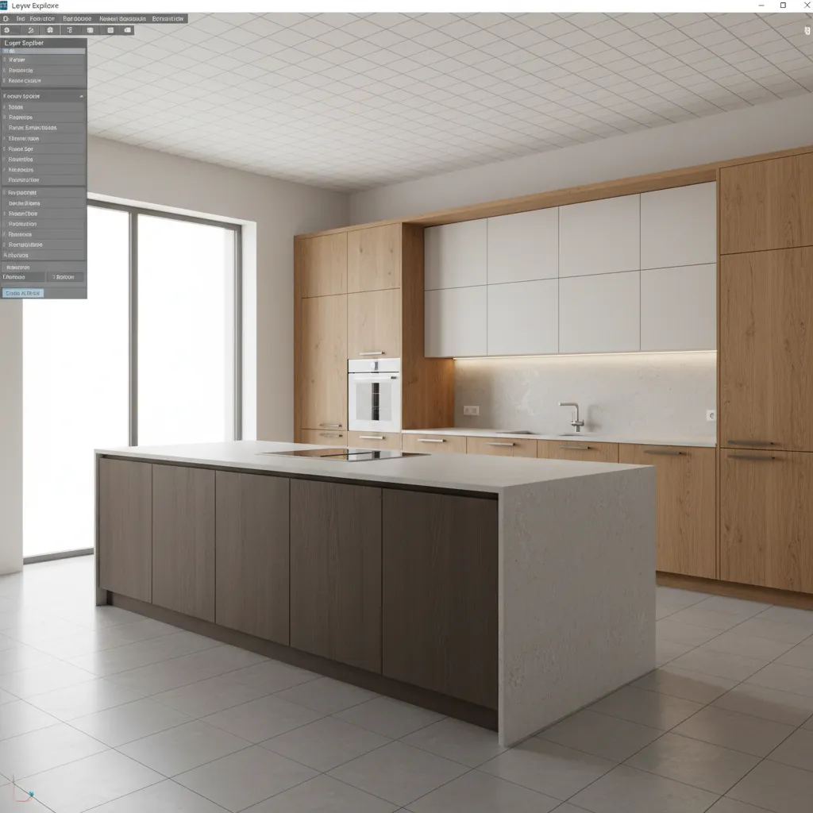Screen dimensions: 813x813
Task: Enable the checkbox next to the second layer item
Action: click(6, 70)
